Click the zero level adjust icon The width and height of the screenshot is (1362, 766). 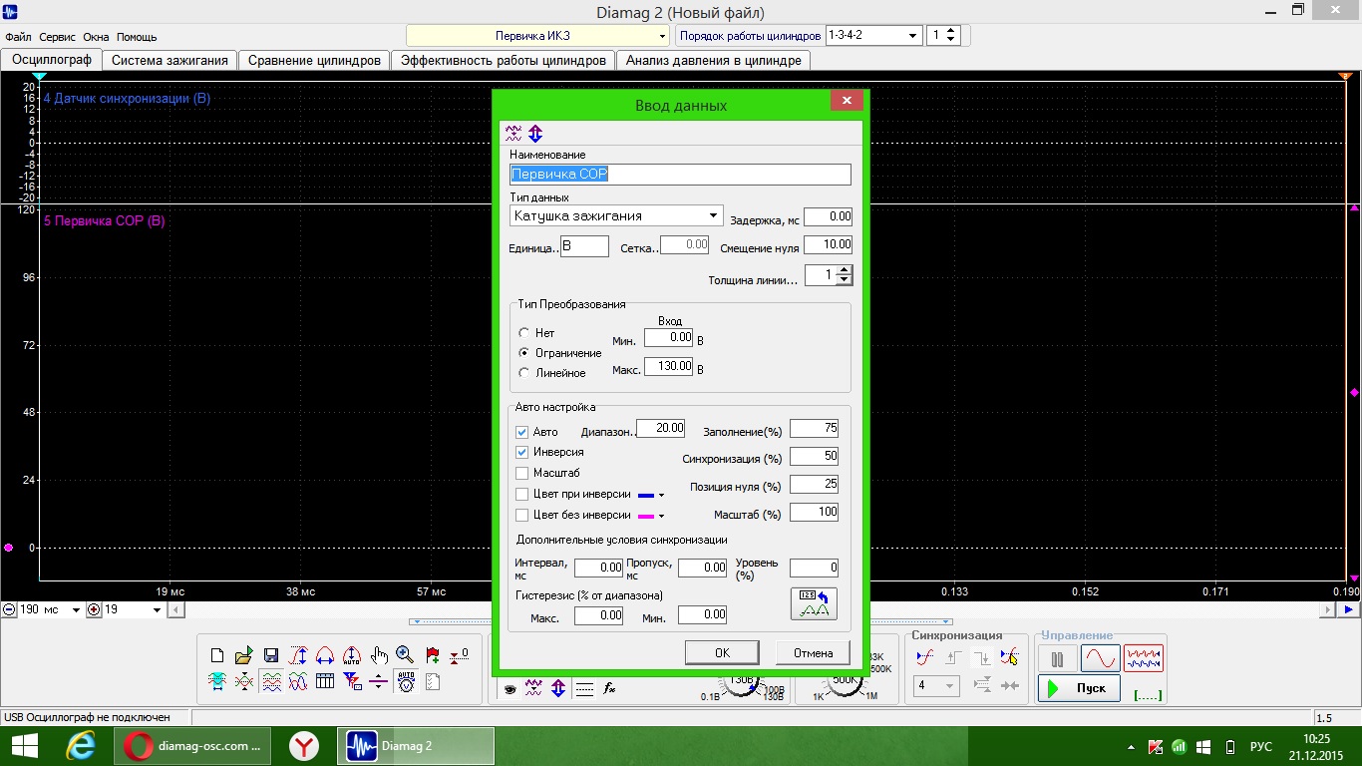460,655
